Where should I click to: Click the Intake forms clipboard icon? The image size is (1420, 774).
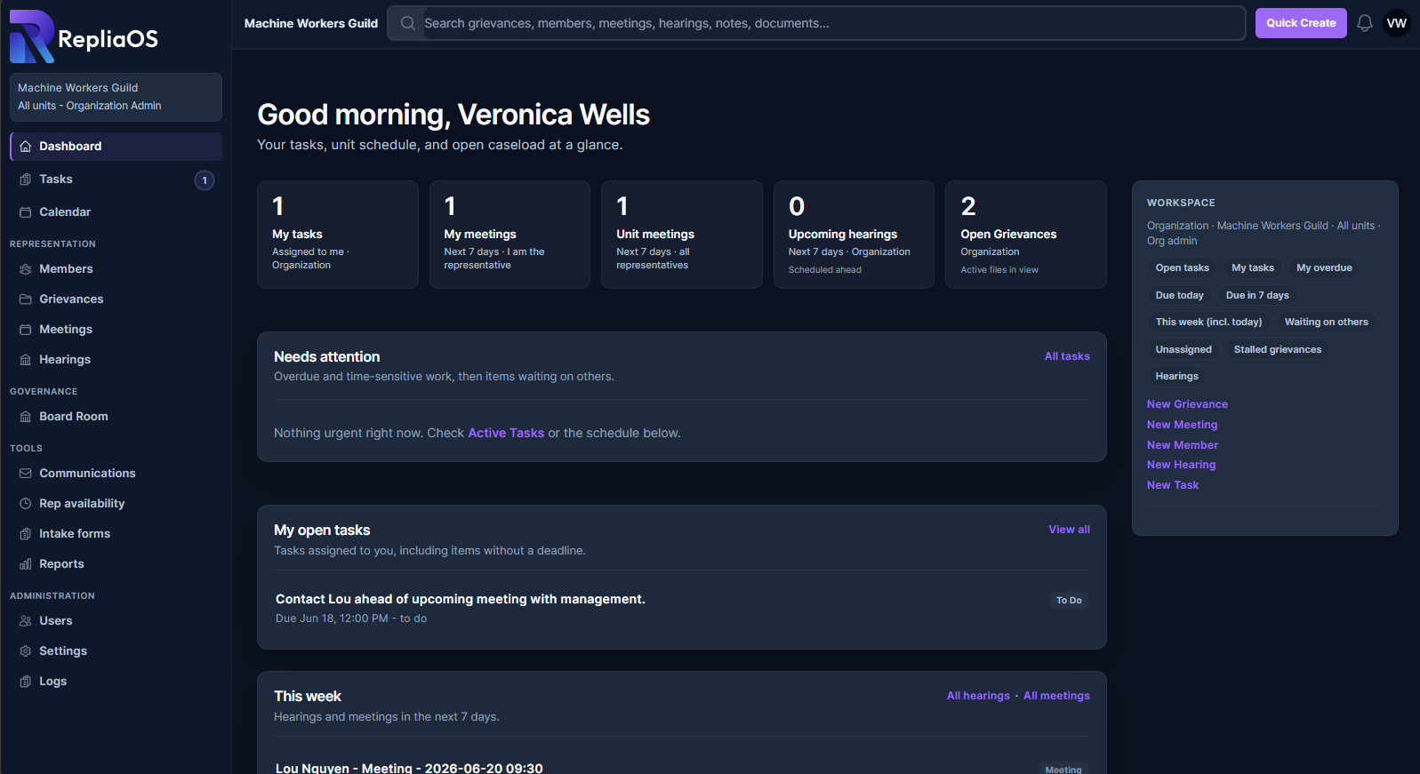click(26, 534)
